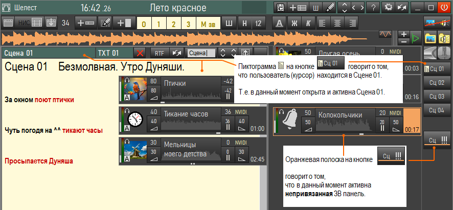This screenshot has height=210, width=453.
Task: Toggle italic К formatting
Action: (308, 23)
